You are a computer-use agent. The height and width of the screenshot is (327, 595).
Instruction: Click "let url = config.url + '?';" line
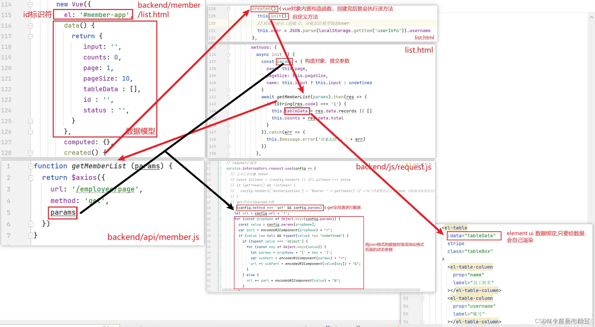(261, 213)
